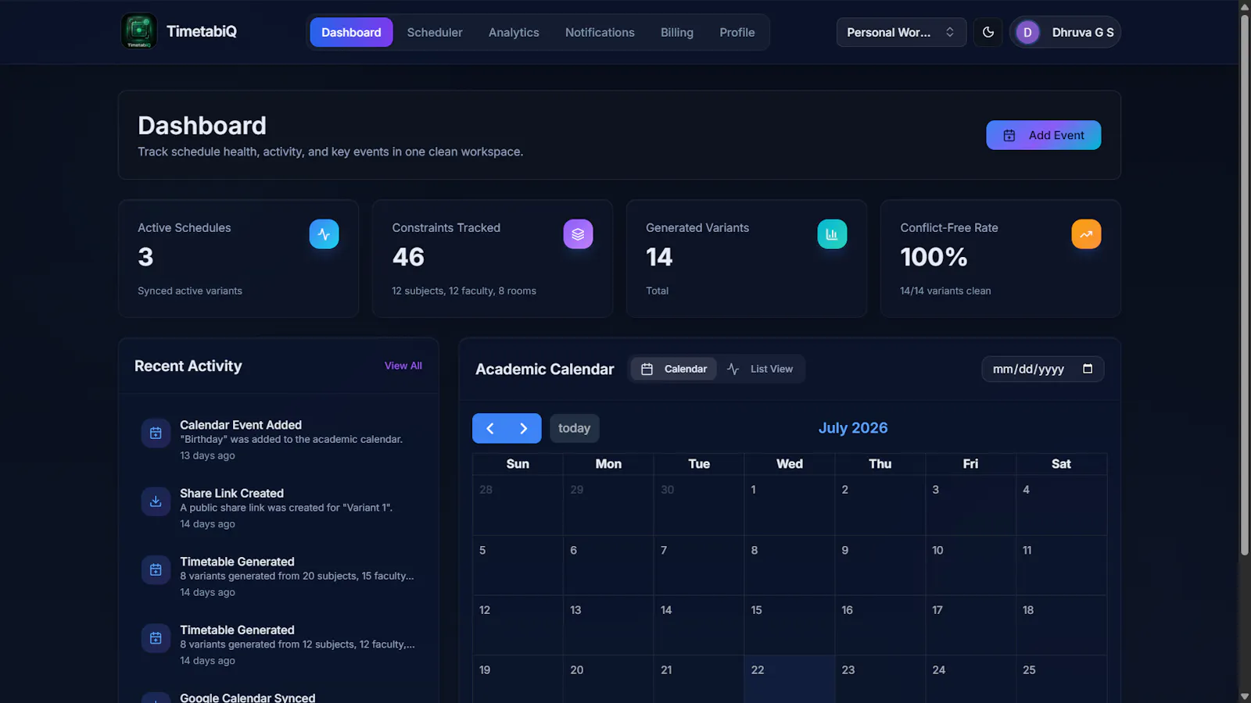1251x703 pixels.
Task: Click the page vertical scrollbar
Action: [x=1245, y=284]
